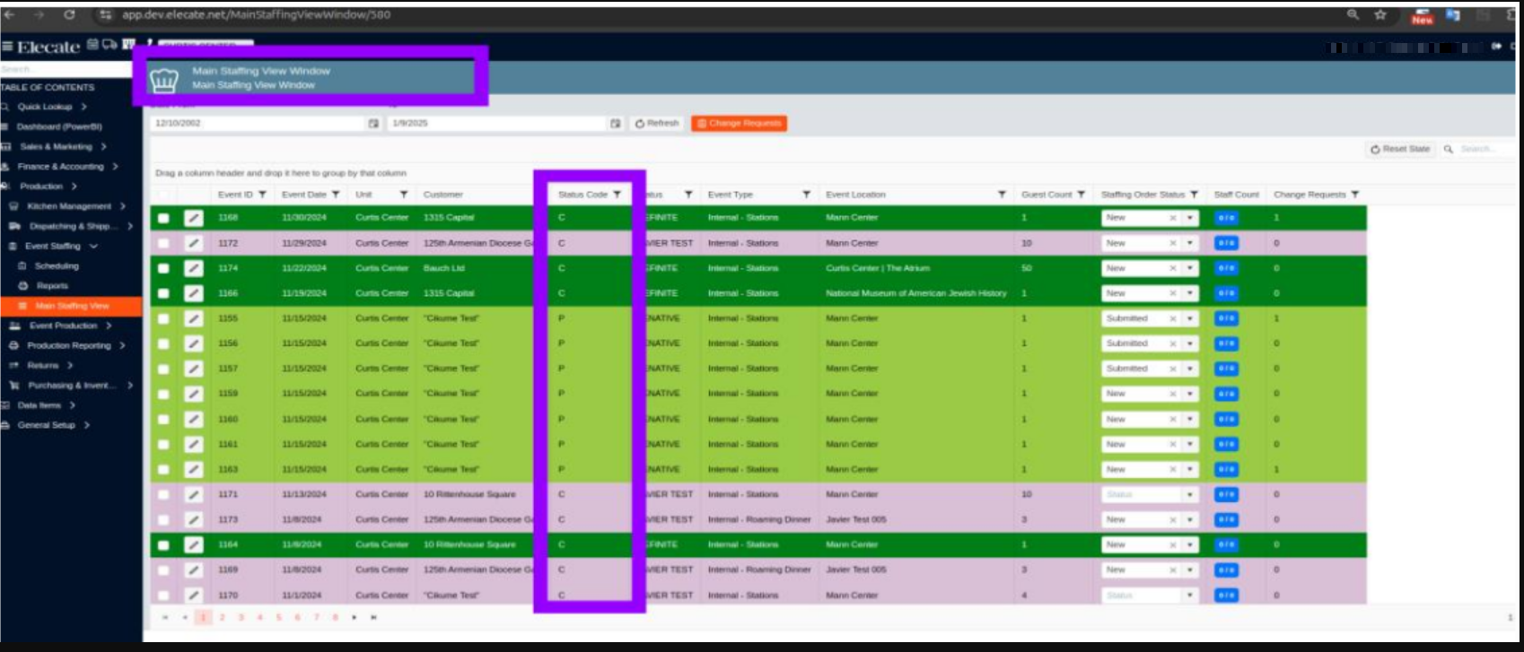Open Staffing Order Status dropdown for event 1166
Image resolution: width=1524 pixels, height=652 pixels.
point(1189,293)
